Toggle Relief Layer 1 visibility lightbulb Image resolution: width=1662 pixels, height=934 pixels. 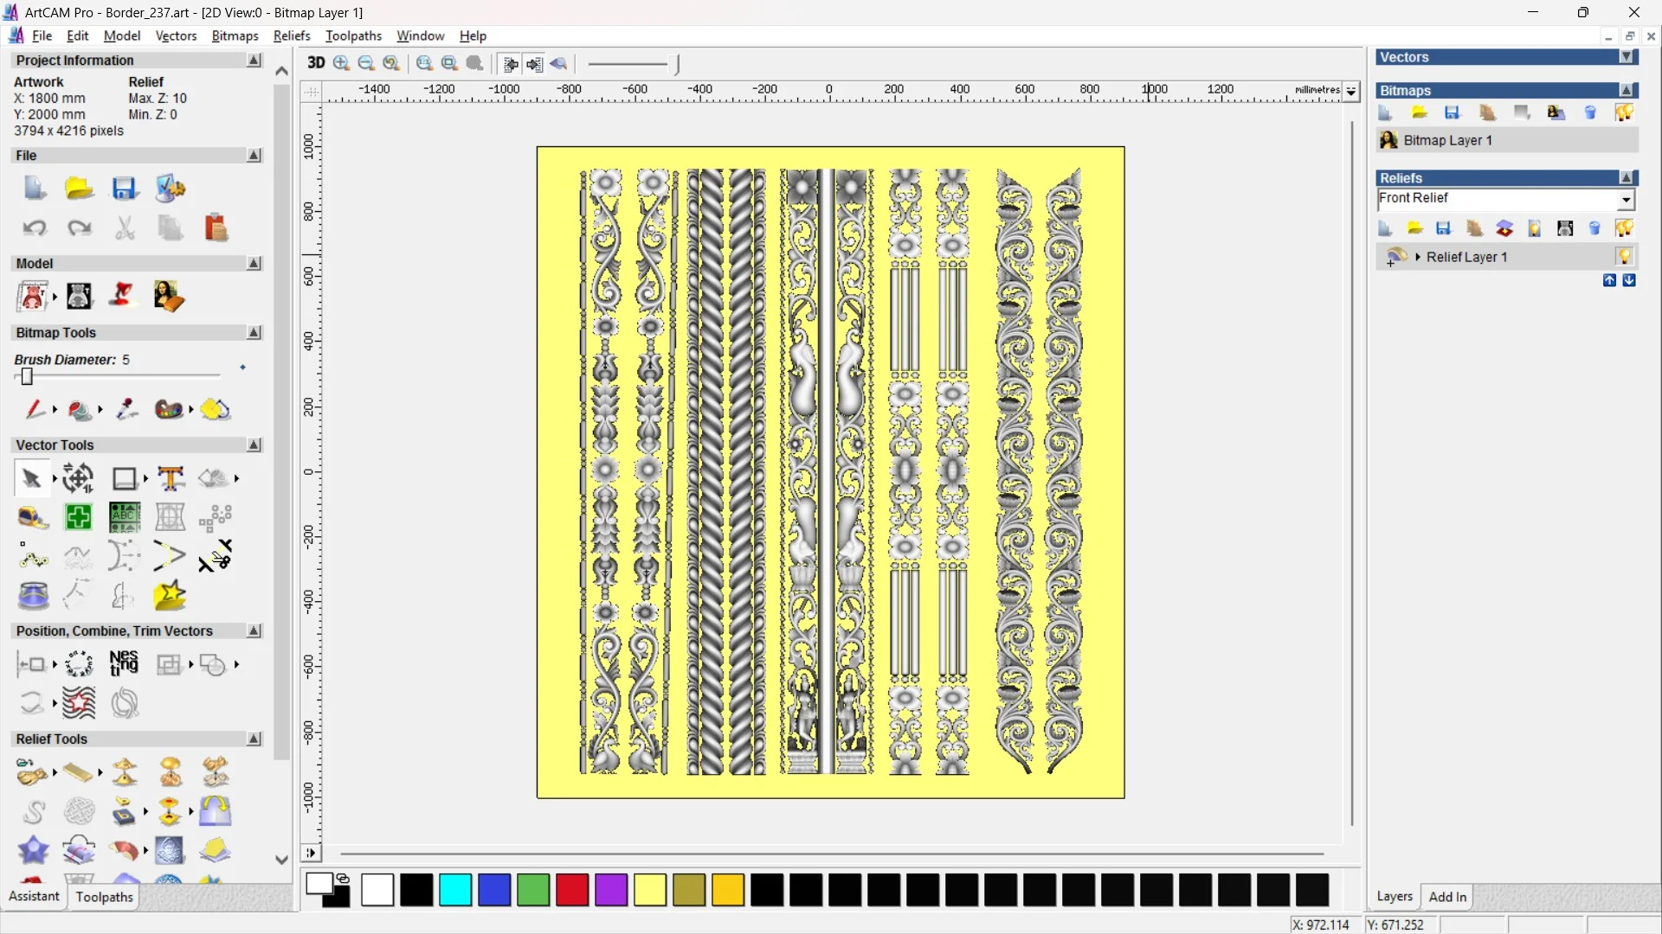(1624, 257)
